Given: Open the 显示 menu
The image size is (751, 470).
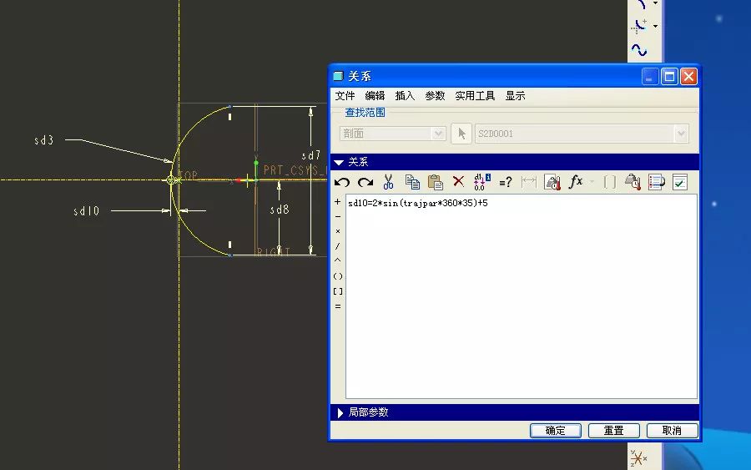Looking at the screenshot, I should click(516, 96).
